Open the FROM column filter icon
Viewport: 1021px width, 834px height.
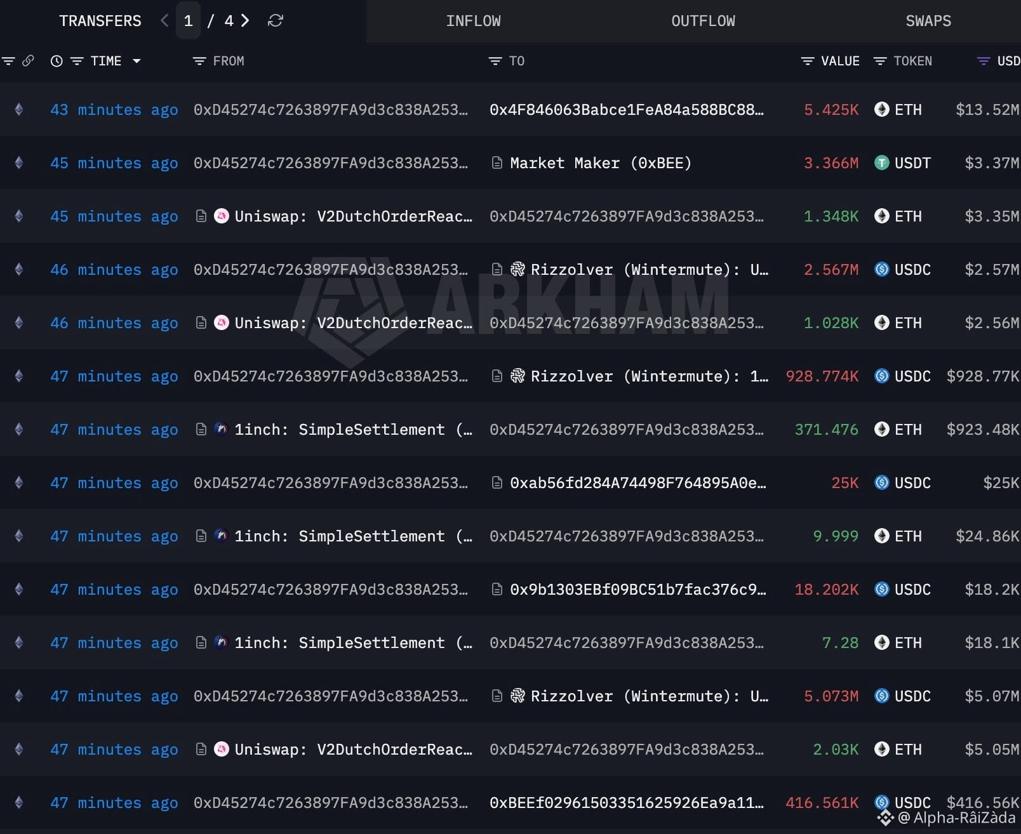click(199, 61)
